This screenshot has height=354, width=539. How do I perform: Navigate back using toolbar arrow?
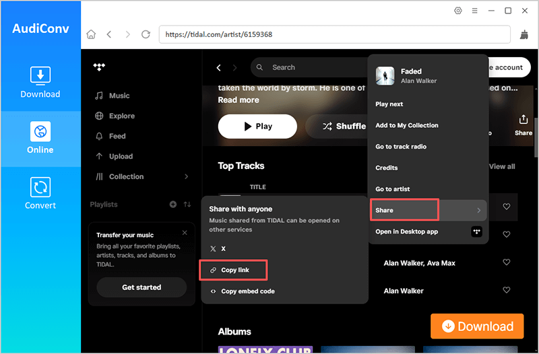click(109, 34)
